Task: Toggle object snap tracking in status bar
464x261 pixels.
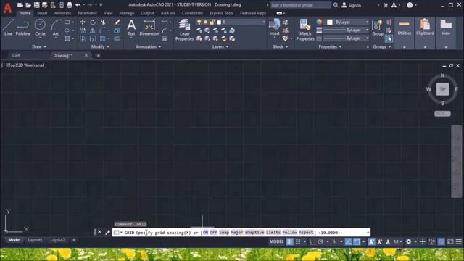Action: tap(349, 241)
